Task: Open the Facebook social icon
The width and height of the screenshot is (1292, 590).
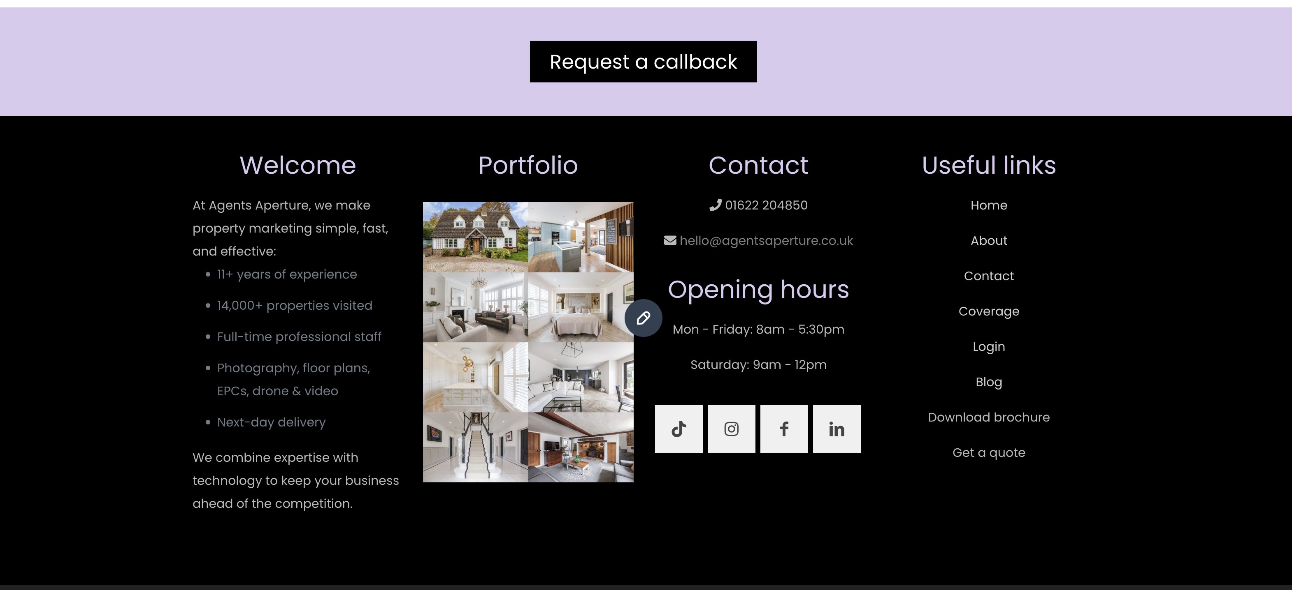Action: pyautogui.click(x=784, y=429)
